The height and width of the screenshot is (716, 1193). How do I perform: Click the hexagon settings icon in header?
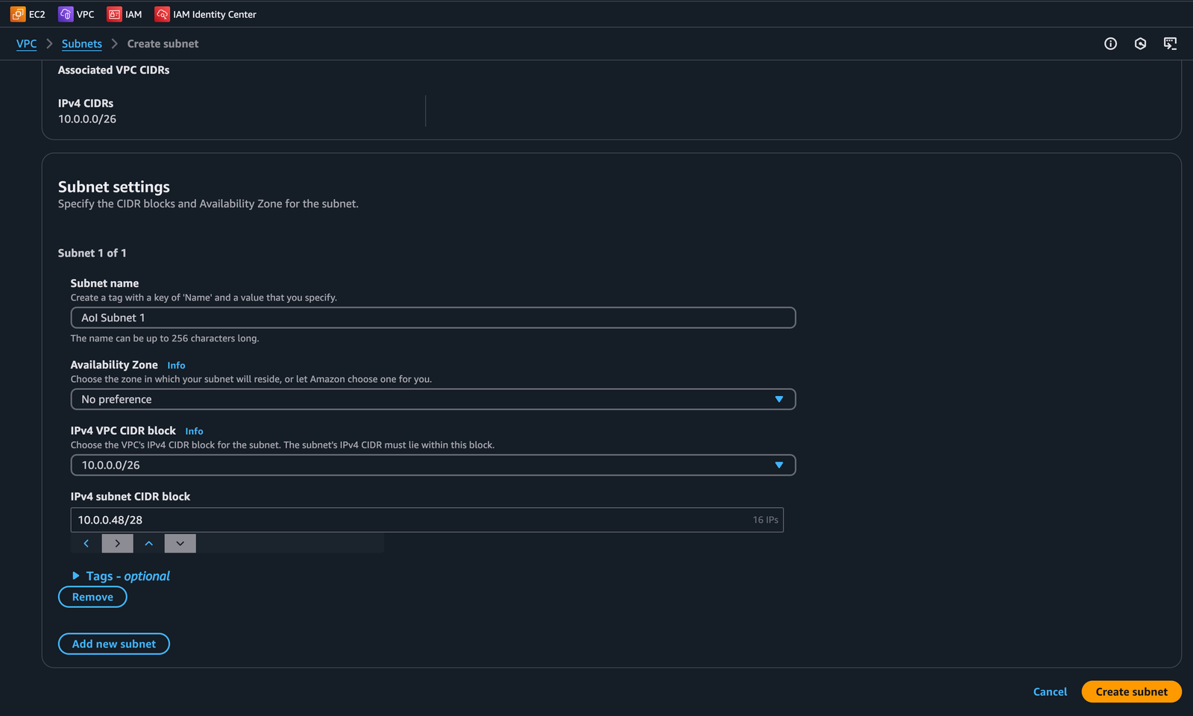tap(1140, 44)
